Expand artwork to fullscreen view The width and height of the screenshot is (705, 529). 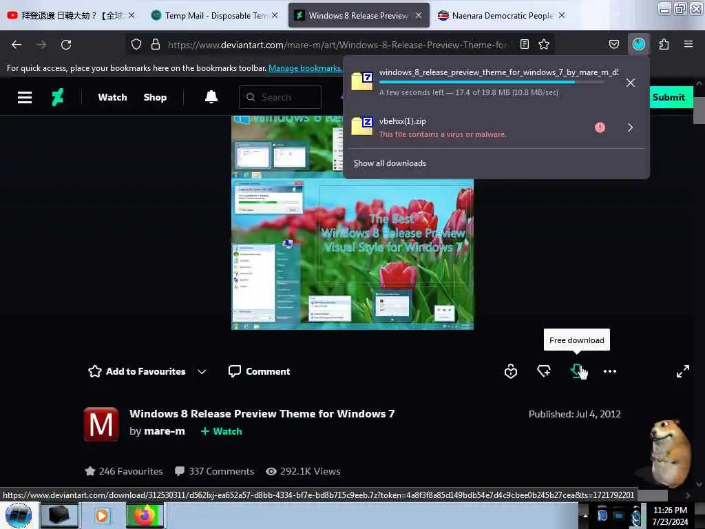tap(682, 371)
